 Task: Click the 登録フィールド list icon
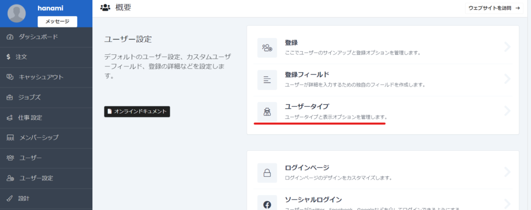coord(267,80)
